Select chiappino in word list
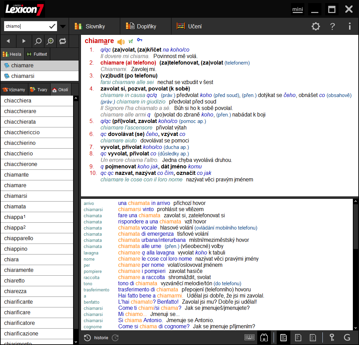Screen dimensions: 359x345 pos(37,249)
